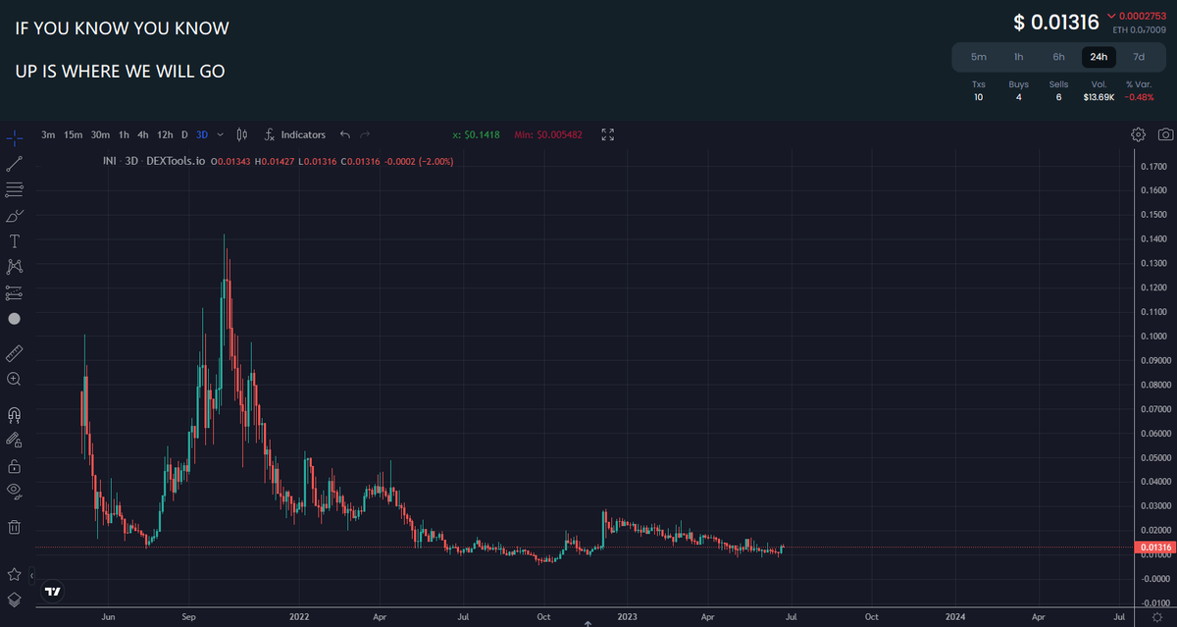
Task: Click the 0.01316 current price axis label
Action: [1154, 547]
